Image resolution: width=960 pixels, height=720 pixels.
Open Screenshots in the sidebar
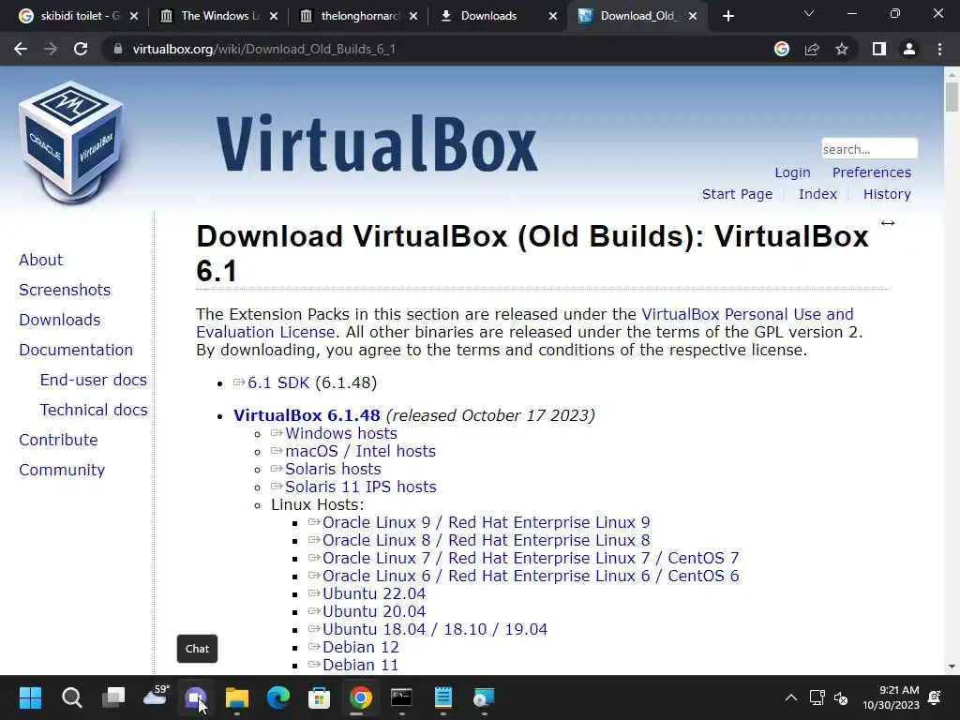(65, 291)
